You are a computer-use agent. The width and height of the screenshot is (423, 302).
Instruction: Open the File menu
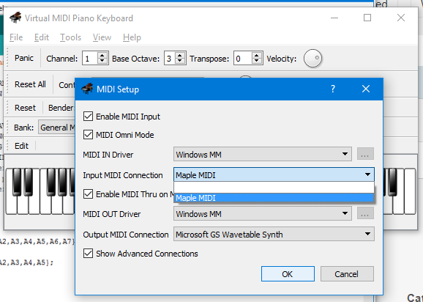click(16, 37)
